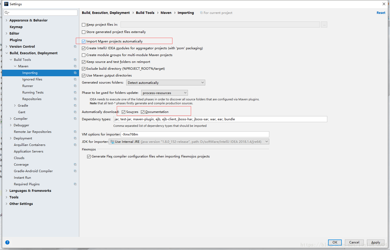Click project-level icon beside Repositories
The width and height of the screenshot is (390, 250).
pos(75,99)
